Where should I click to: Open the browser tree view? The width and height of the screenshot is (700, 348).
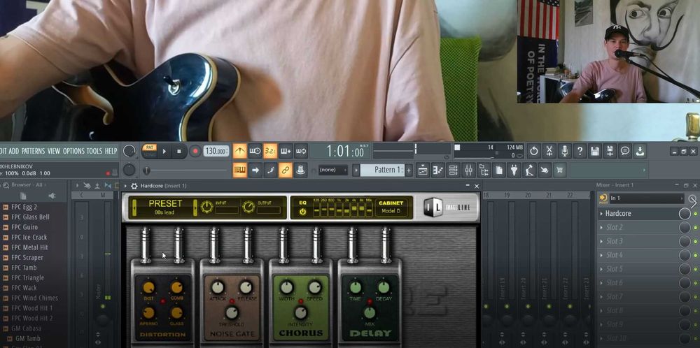[x=484, y=170]
